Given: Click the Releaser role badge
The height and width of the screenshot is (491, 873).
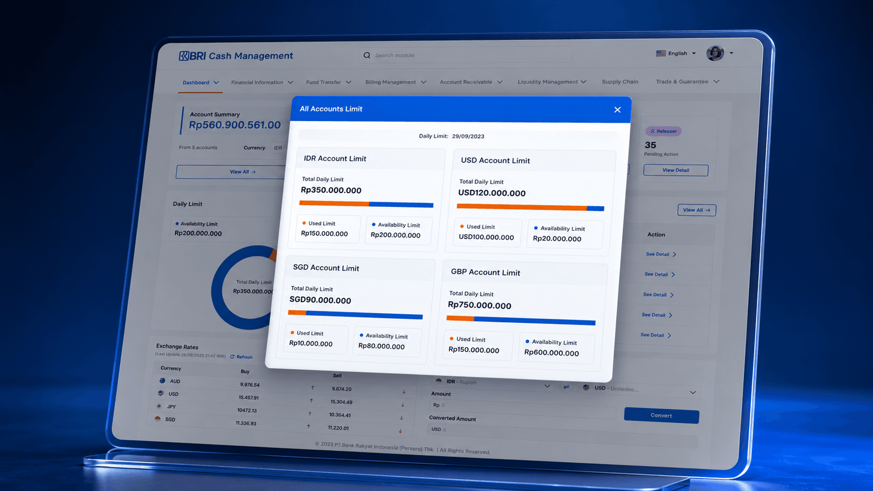Looking at the screenshot, I should (663, 131).
